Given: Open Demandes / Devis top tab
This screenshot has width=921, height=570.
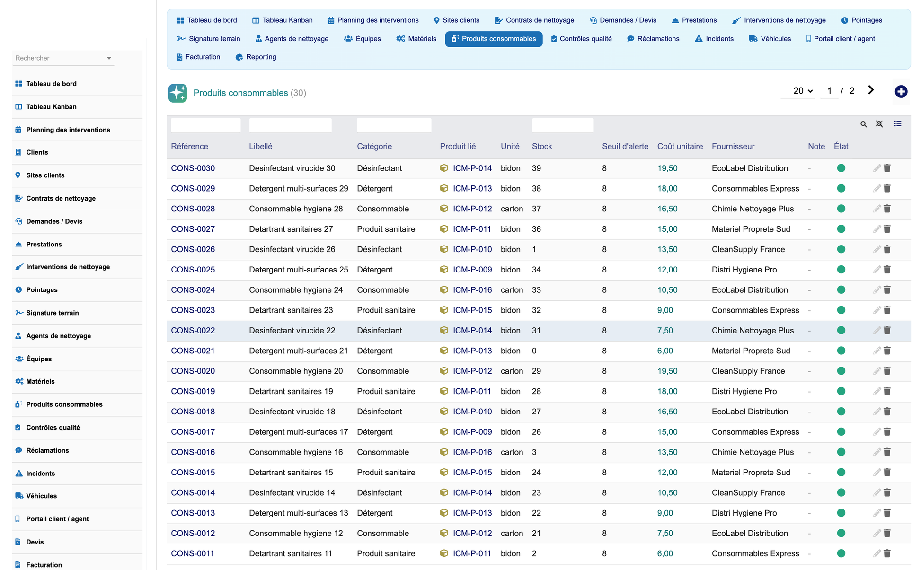Looking at the screenshot, I should pos(623,20).
